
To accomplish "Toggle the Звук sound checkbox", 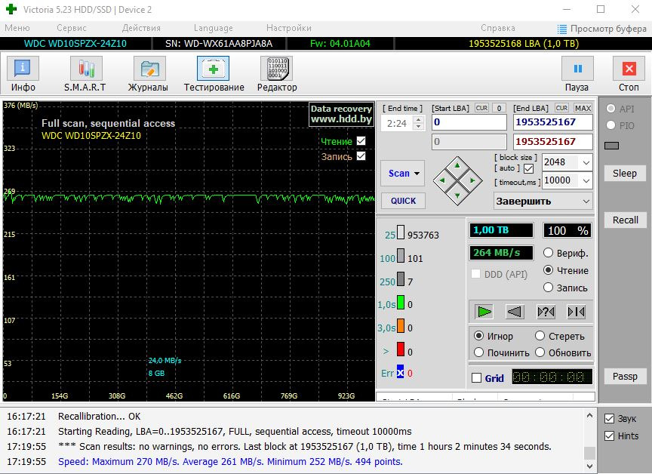I will tap(610, 418).
